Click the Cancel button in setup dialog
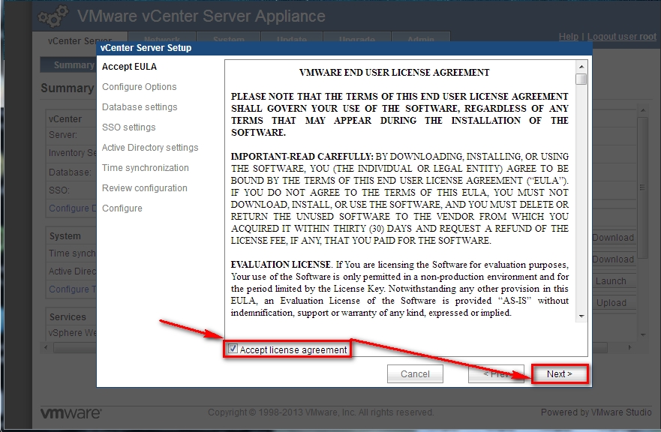This screenshot has height=432, width=661. [x=415, y=373]
